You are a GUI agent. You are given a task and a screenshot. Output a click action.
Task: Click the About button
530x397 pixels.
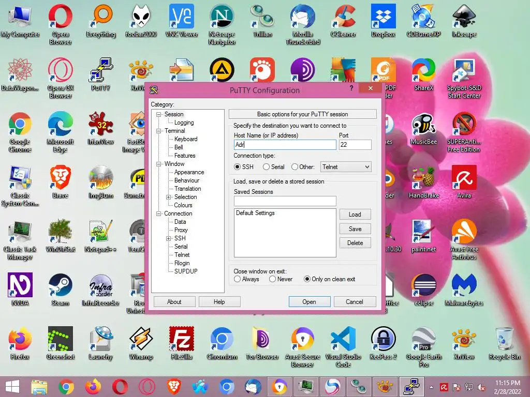pos(174,302)
